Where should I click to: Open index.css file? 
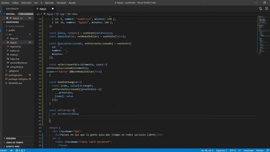coord(15,51)
